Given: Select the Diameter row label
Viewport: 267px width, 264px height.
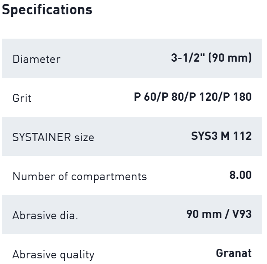Looking at the screenshot, I should pos(36,59).
